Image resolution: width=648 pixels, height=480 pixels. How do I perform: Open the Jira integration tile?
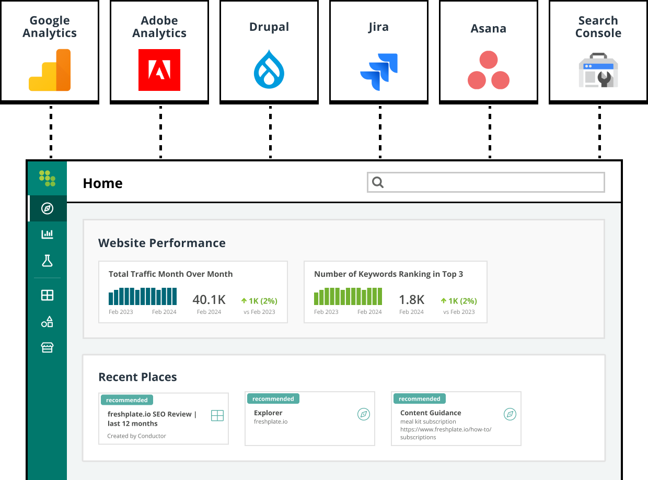pos(379,50)
